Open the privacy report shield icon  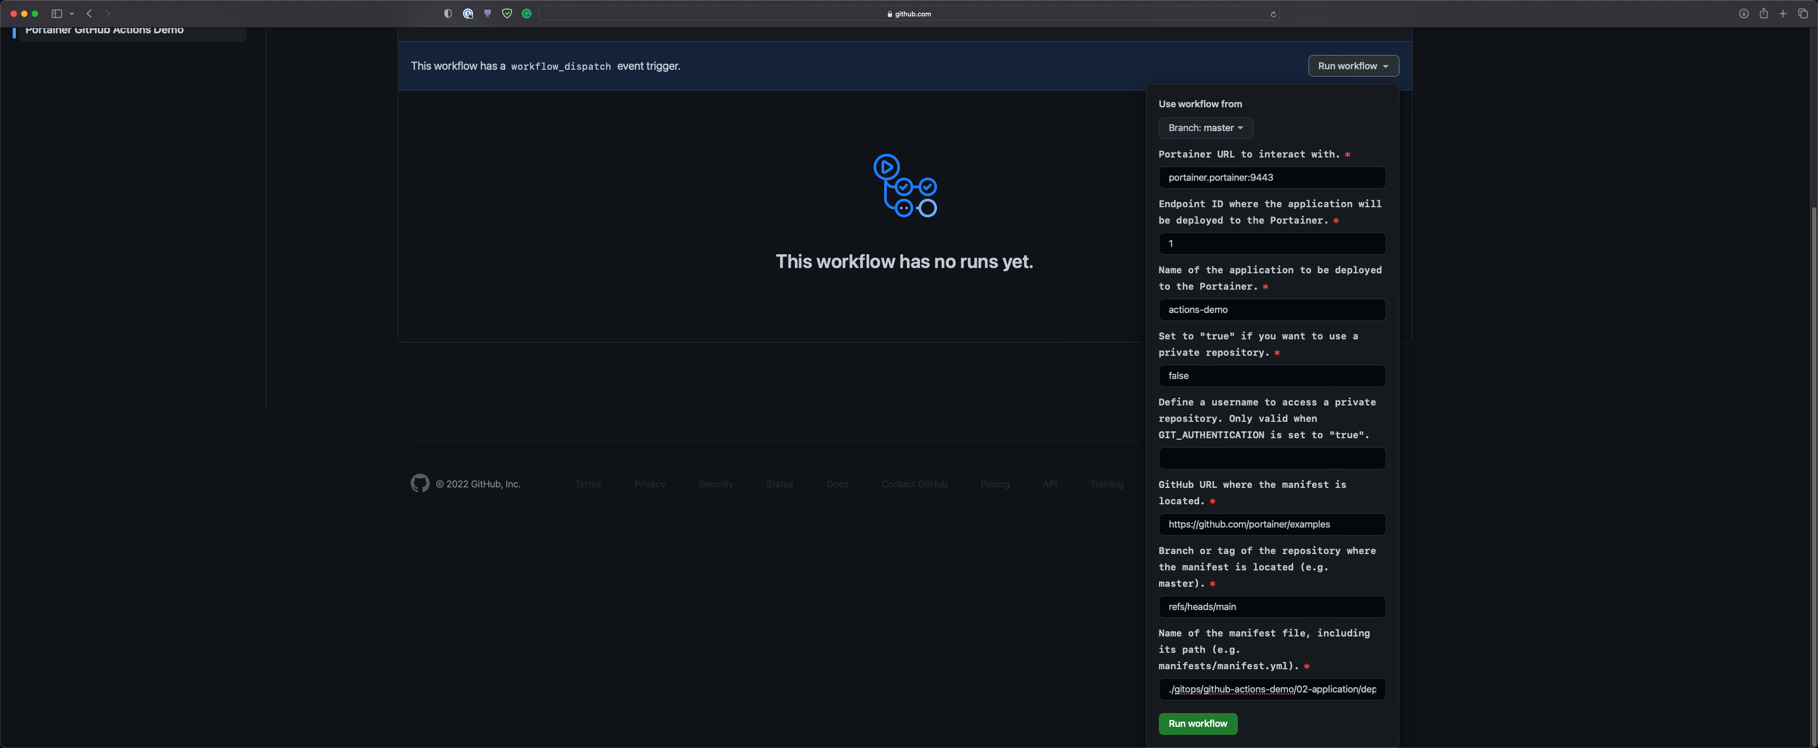[448, 13]
